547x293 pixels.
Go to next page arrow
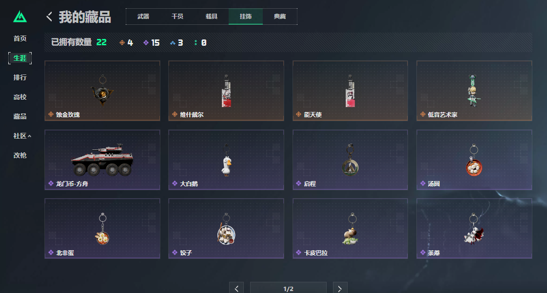coord(340,289)
